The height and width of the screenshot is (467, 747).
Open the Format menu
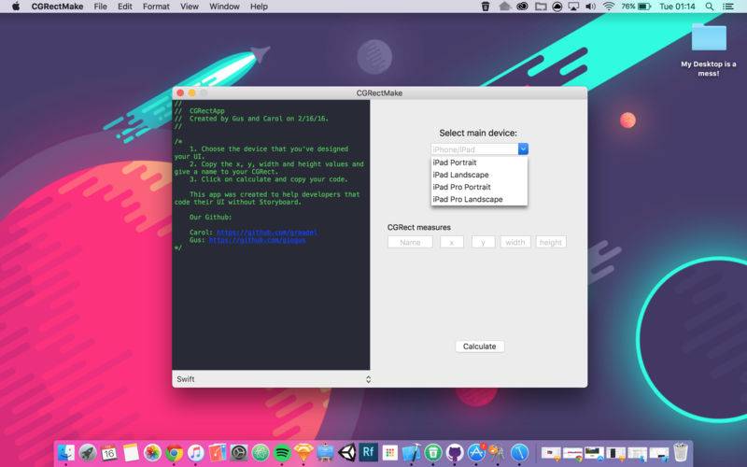[x=156, y=7]
